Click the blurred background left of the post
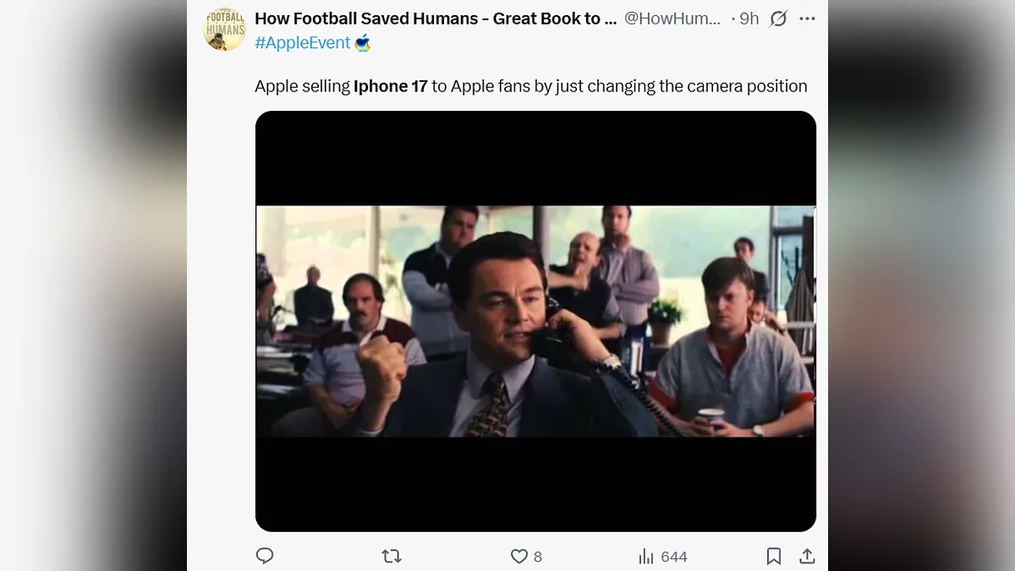 click(93, 288)
